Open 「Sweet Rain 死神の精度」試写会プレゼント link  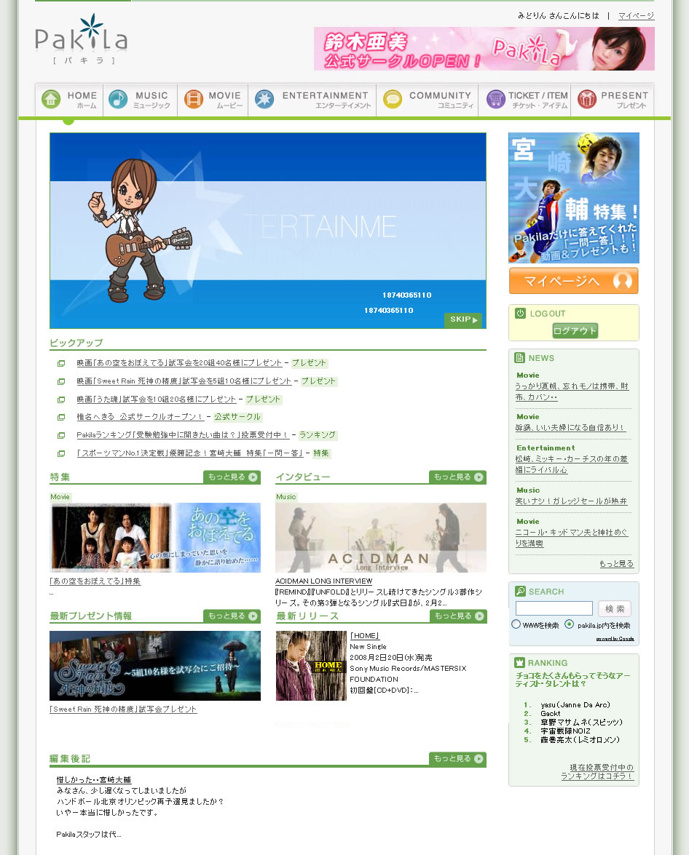tap(123, 709)
